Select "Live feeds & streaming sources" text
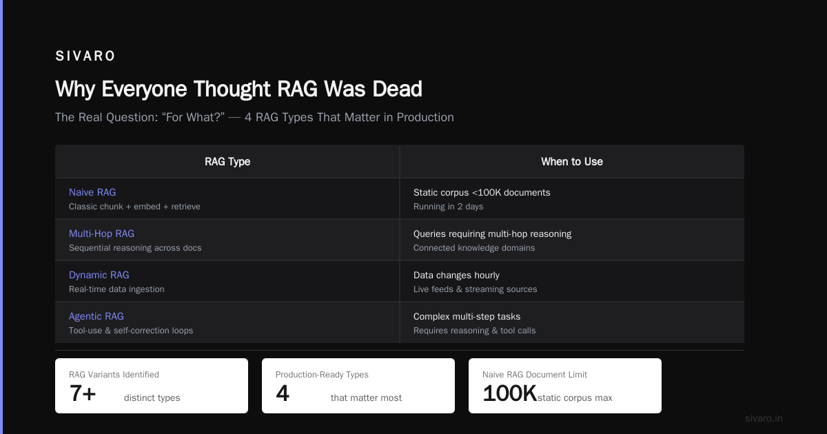The width and height of the screenshot is (827, 434). (x=475, y=289)
